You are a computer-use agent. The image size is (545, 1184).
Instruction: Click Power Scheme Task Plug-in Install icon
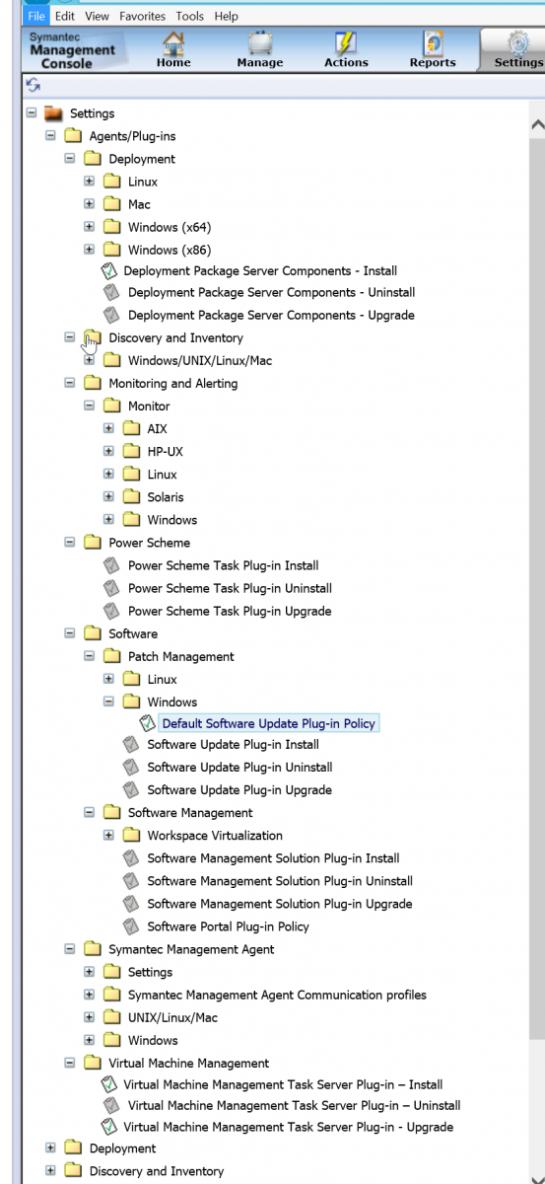click(x=111, y=565)
